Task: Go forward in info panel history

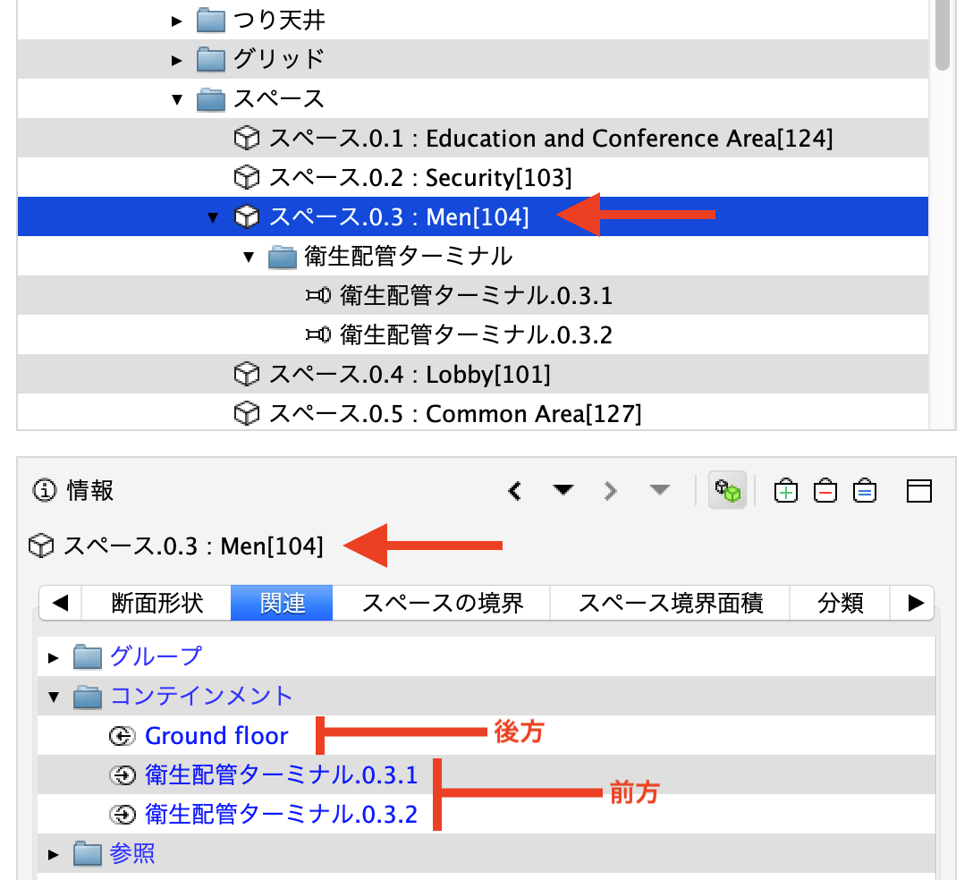Action: pos(611,491)
